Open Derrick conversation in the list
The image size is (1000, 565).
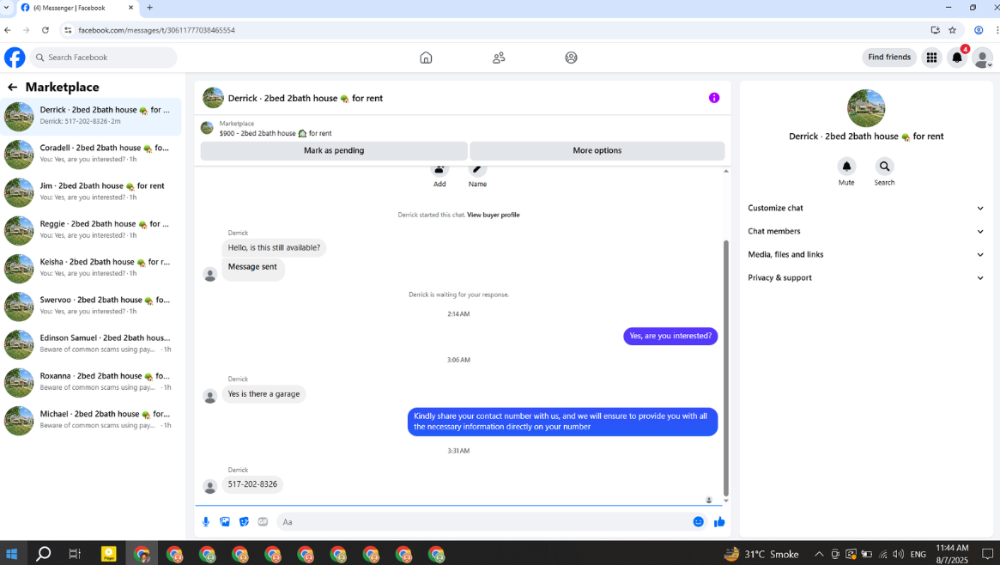coord(91,116)
